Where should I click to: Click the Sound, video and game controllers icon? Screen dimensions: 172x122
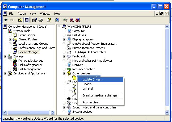click(x=69, y=107)
